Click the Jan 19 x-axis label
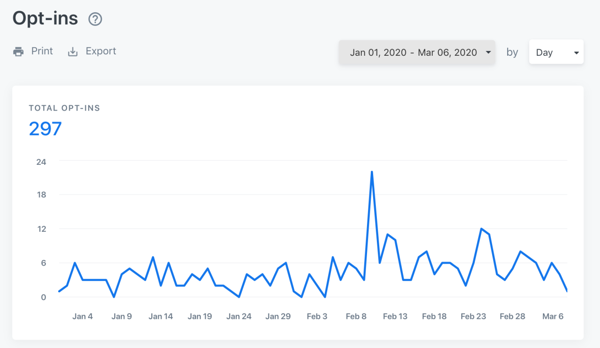600x348 pixels. pos(200,316)
